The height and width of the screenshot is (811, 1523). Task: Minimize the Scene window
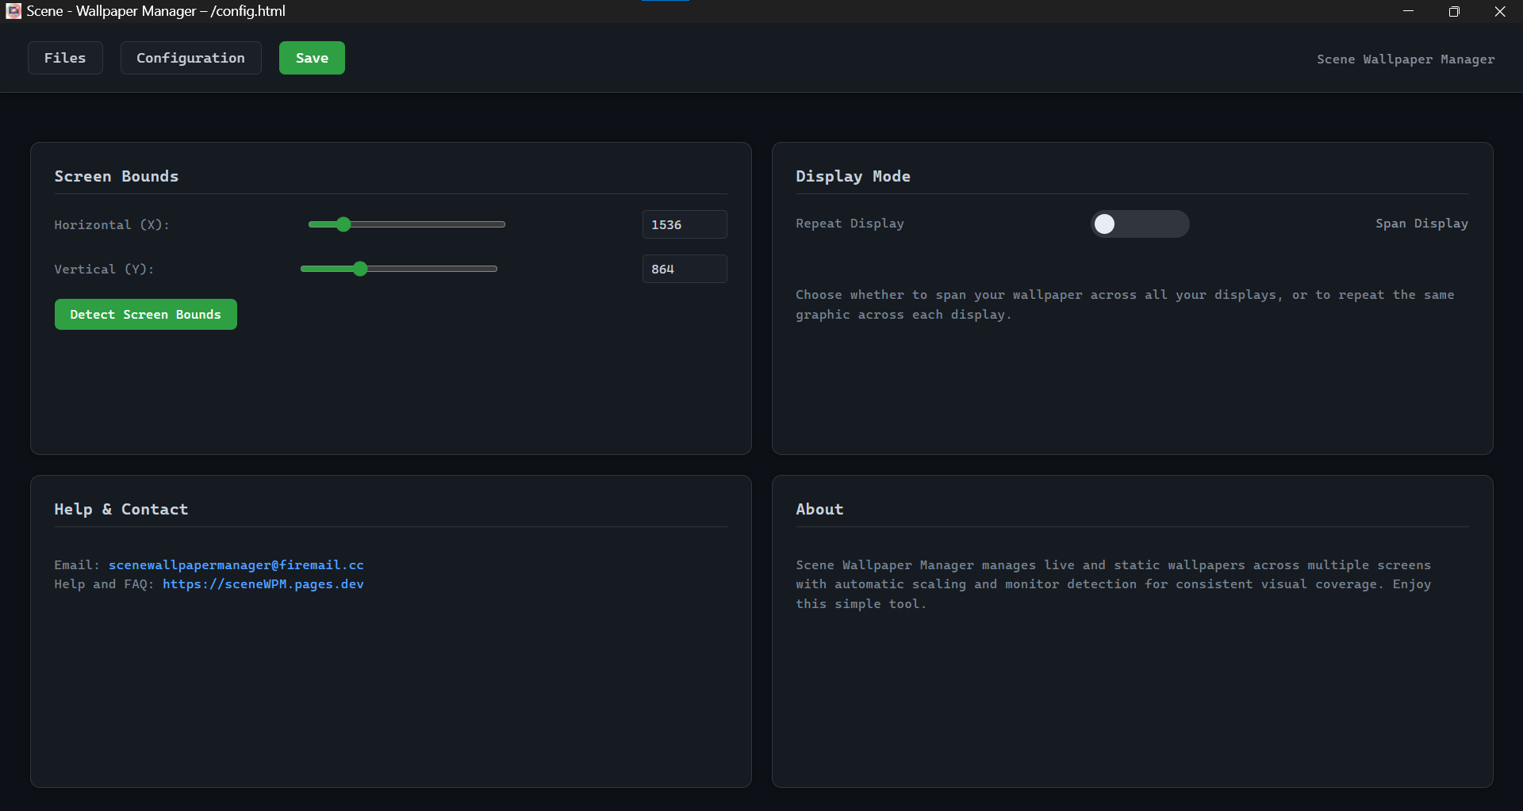[x=1408, y=11]
